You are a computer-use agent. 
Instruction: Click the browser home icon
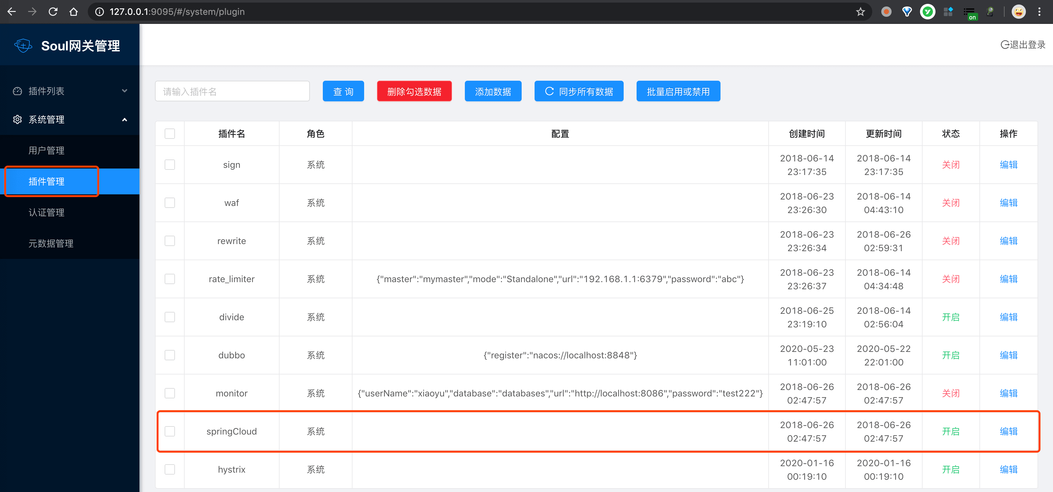pyautogui.click(x=74, y=11)
